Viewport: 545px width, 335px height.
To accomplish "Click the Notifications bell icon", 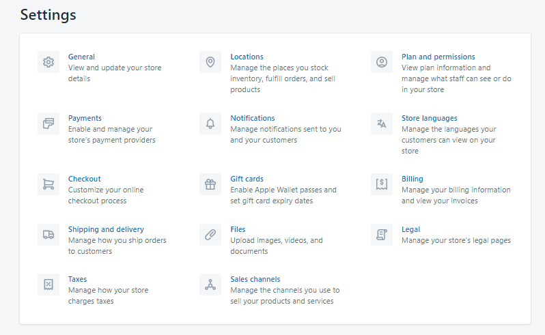I will pos(210,123).
